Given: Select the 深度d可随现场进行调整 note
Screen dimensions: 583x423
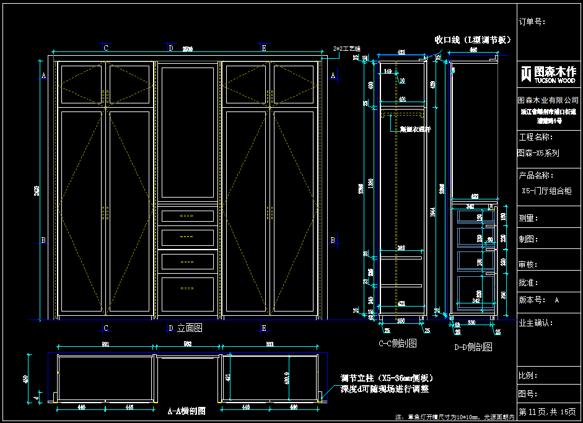Looking at the screenshot, I should 385,389.
